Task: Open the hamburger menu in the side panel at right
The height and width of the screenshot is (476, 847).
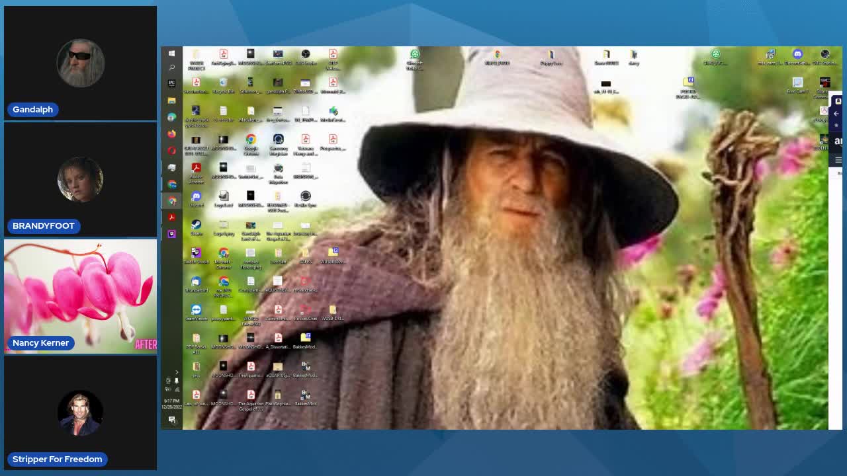Action: click(x=838, y=160)
